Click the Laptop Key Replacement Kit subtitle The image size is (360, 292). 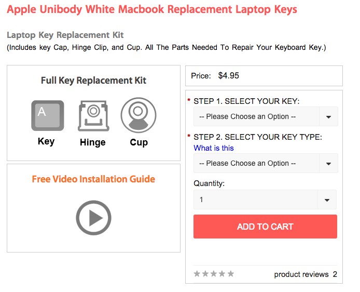pos(65,35)
